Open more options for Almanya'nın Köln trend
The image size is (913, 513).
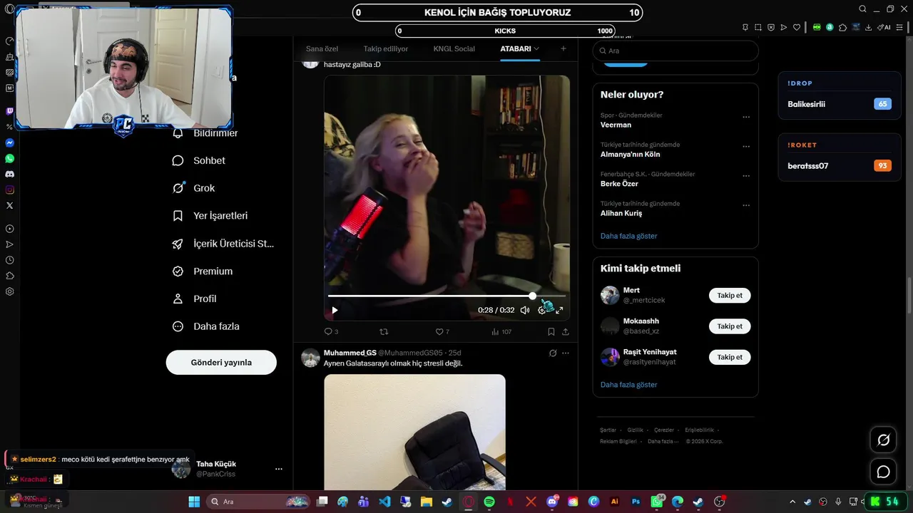coord(746,147)
